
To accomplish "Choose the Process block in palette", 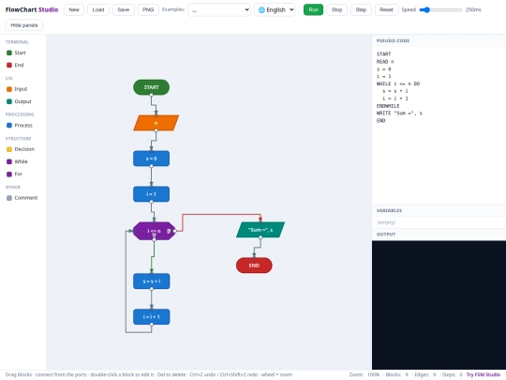I will click(9, 126).
